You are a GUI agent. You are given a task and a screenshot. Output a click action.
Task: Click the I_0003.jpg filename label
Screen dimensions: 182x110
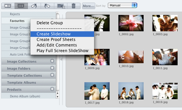[160, 34]
